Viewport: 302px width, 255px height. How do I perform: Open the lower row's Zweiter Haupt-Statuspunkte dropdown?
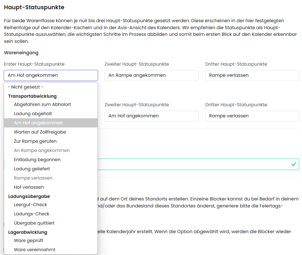coord(151,116)
